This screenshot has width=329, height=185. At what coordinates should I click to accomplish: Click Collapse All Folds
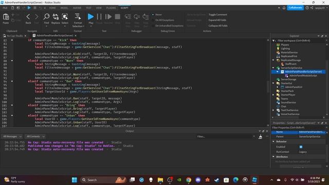218,26
